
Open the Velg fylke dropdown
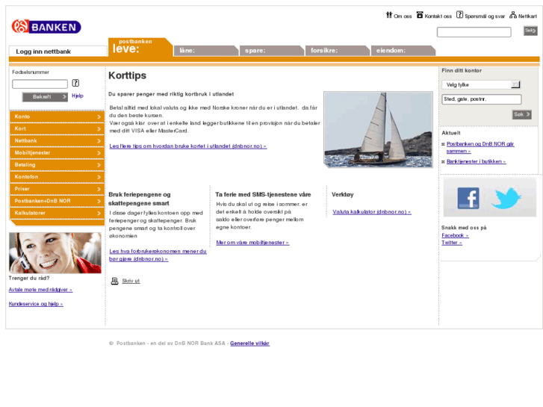(x=481, y=84)
